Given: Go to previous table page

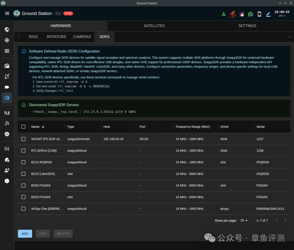Looking at the screenshot, I should pyautogui.click(x=277, y=221).
